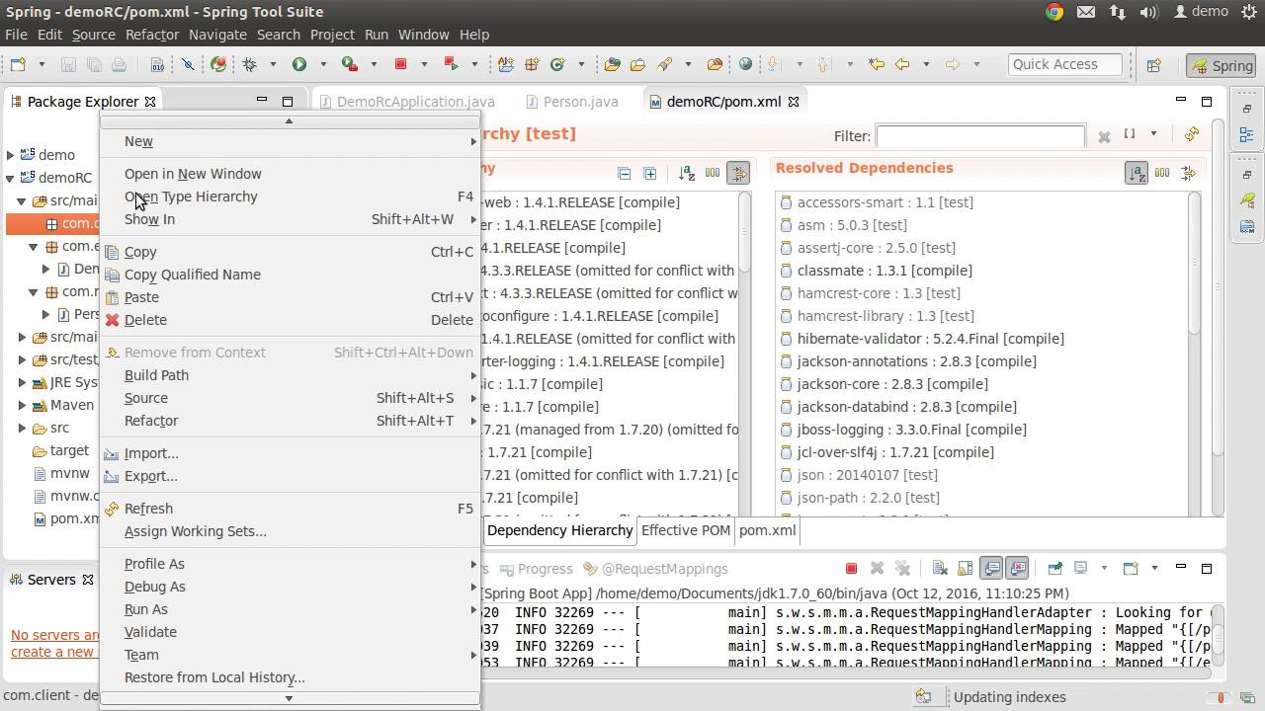Toggle Show Console on standard output change

pos(991,568)
